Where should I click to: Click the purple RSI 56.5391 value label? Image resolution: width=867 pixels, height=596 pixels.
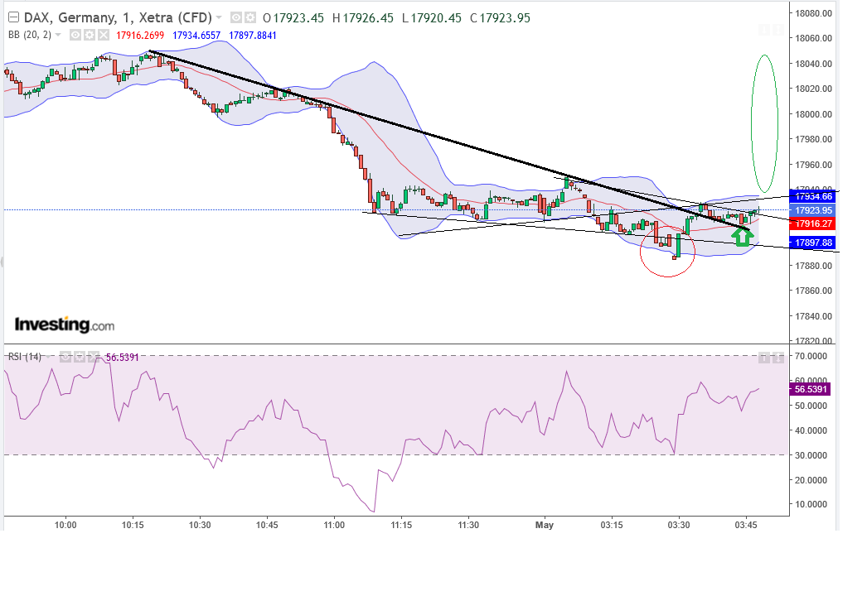[812, 389]
